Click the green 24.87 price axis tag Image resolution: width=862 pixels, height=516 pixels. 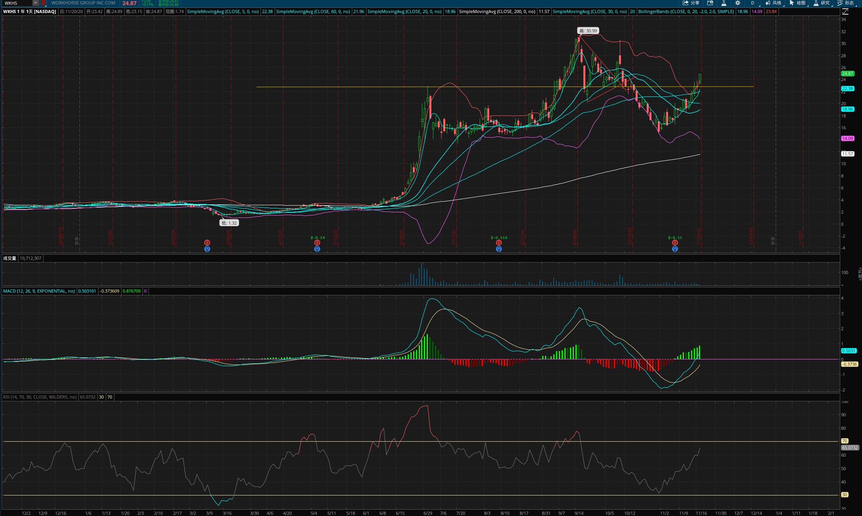(x=847, y=74)
